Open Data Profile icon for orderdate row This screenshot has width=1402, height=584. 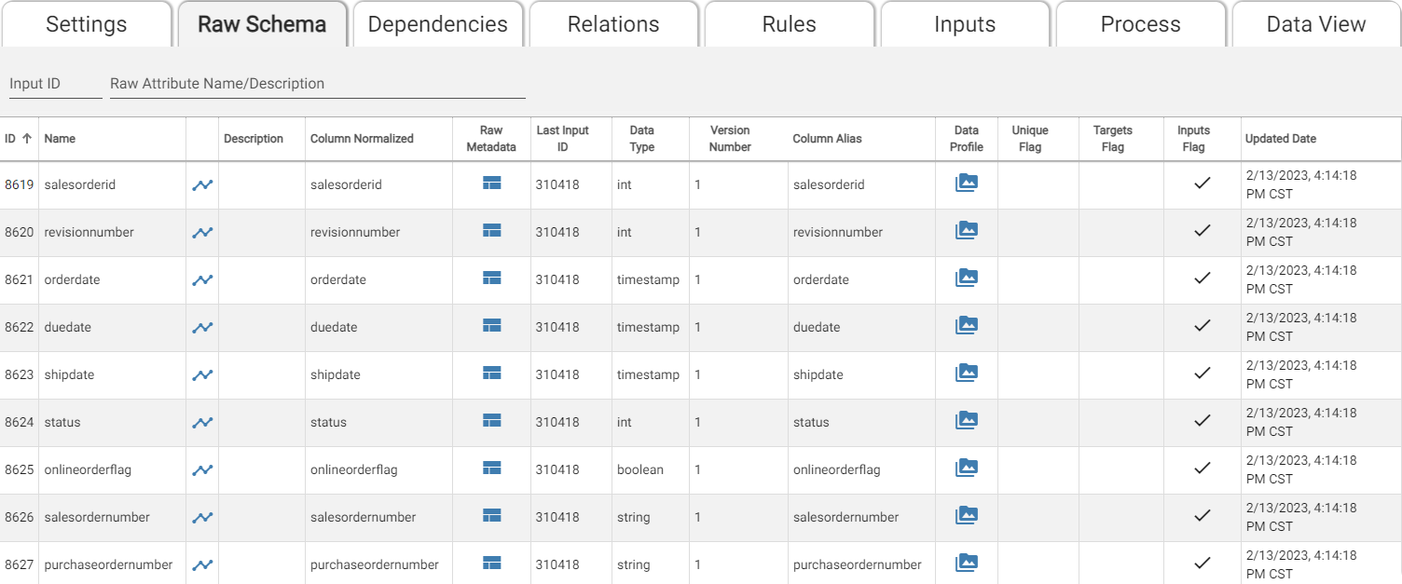[967, 278]
